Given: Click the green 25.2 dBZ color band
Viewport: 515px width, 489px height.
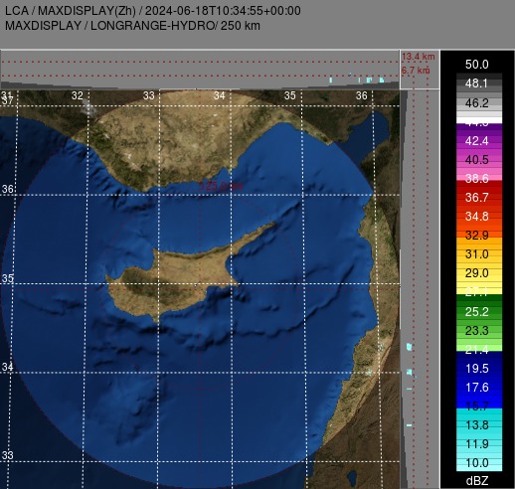Looking at the screenshot, I should pos(479,311).
